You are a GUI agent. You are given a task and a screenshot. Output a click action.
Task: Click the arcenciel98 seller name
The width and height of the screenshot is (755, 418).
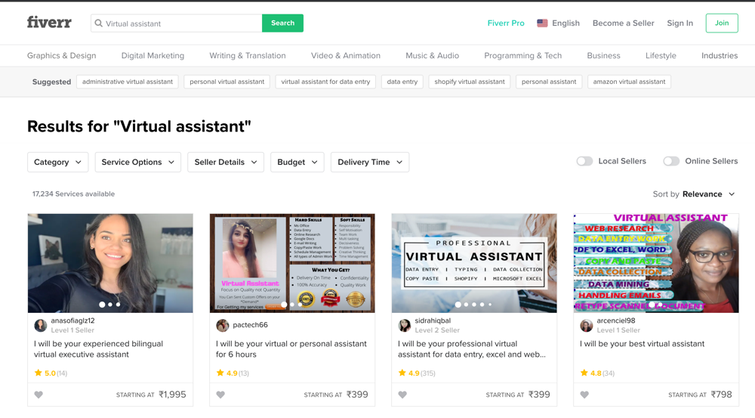616,320
